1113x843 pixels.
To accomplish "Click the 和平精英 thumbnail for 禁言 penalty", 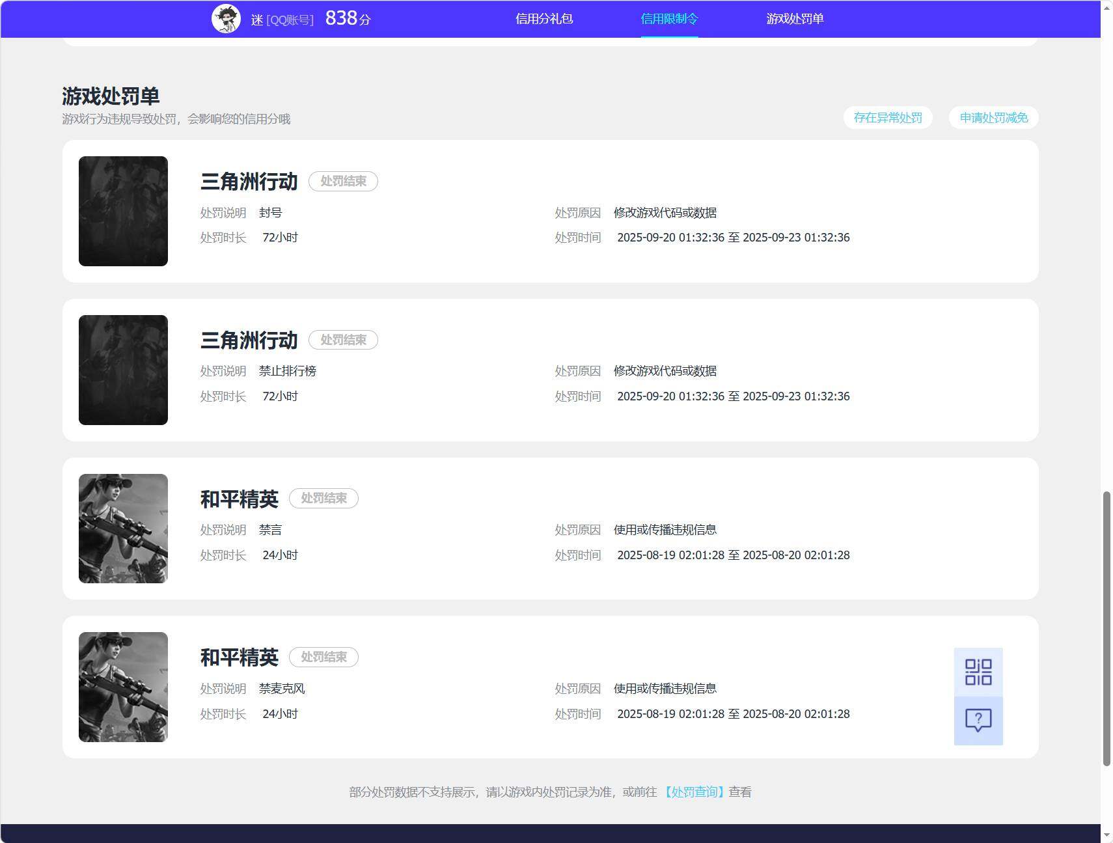I will point(123,529).
